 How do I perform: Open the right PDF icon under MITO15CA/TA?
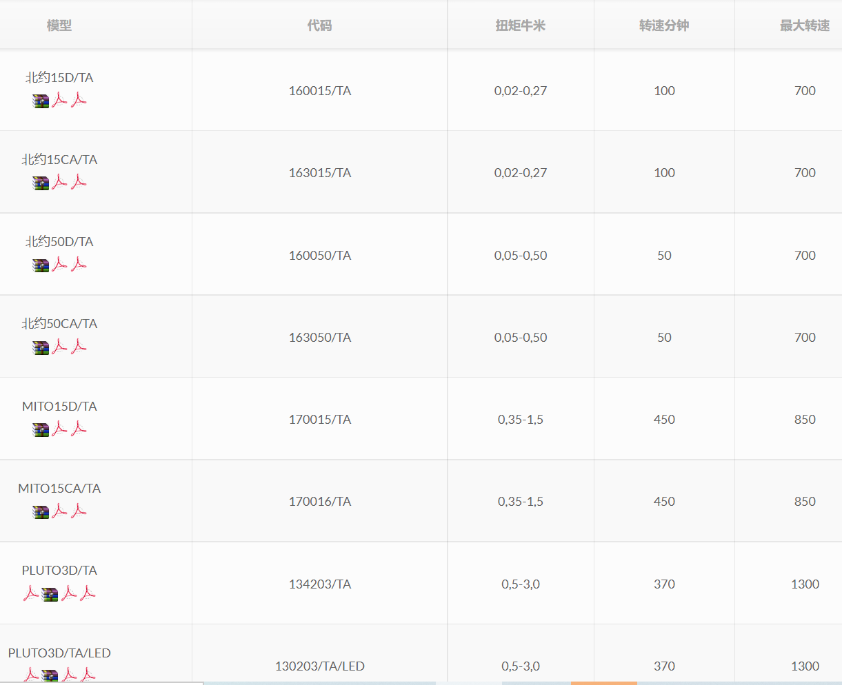79,511
